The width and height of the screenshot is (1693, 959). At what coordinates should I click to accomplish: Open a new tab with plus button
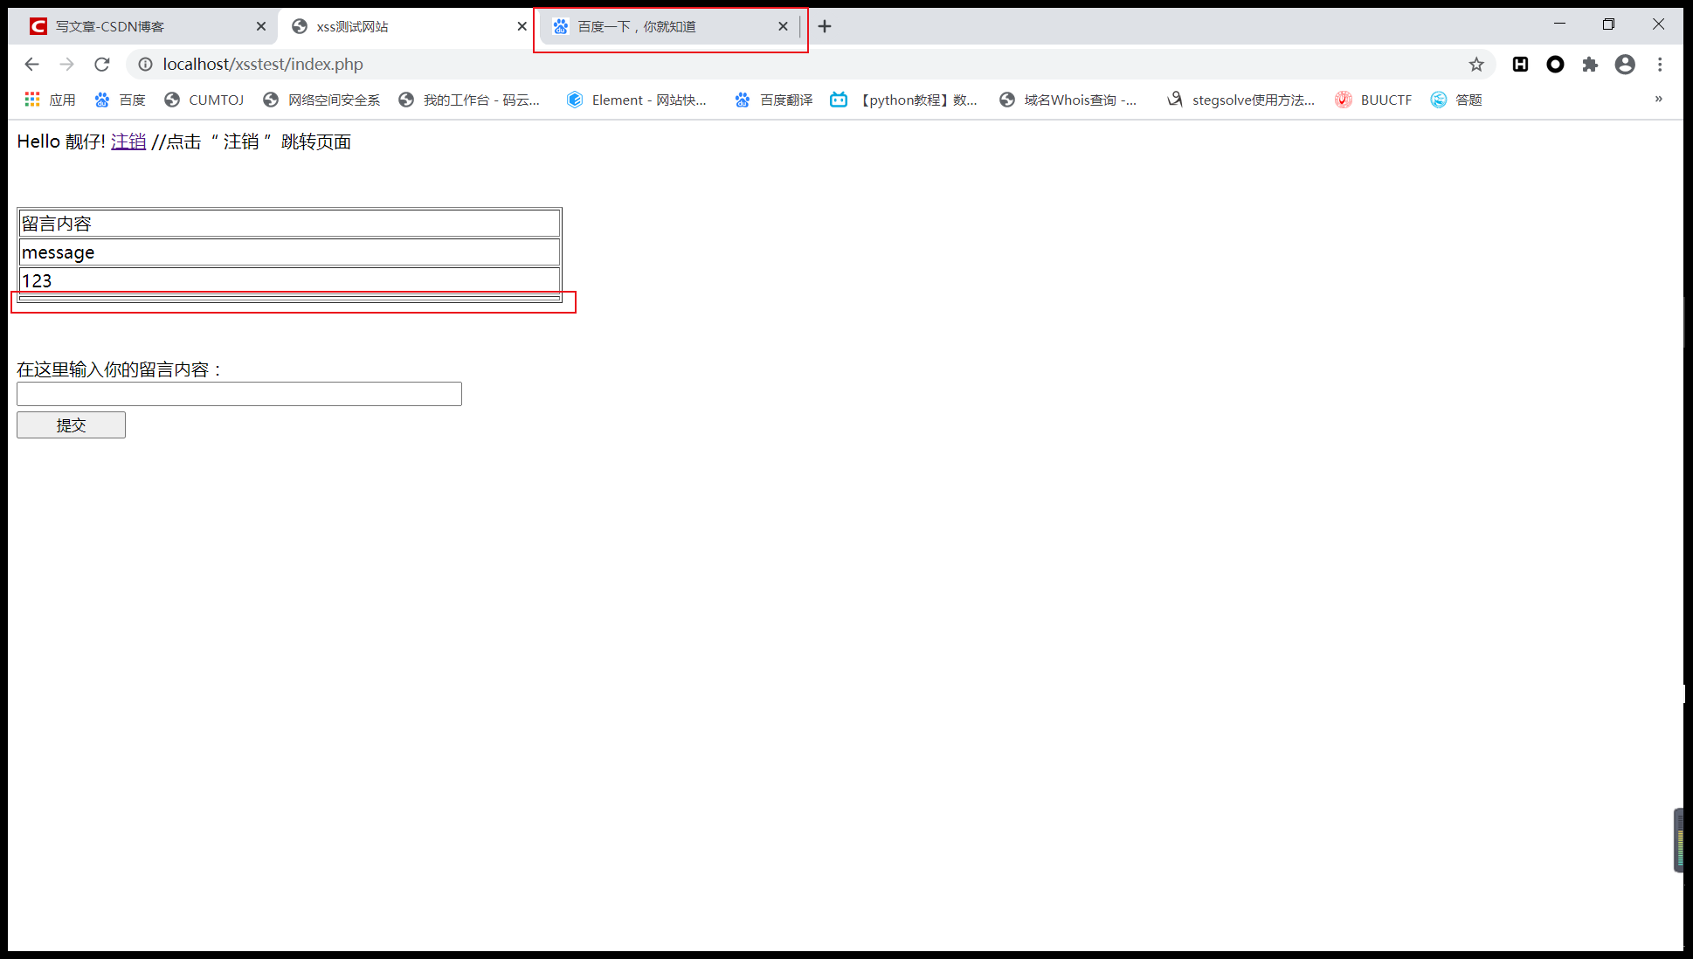[x=825, y=26]
